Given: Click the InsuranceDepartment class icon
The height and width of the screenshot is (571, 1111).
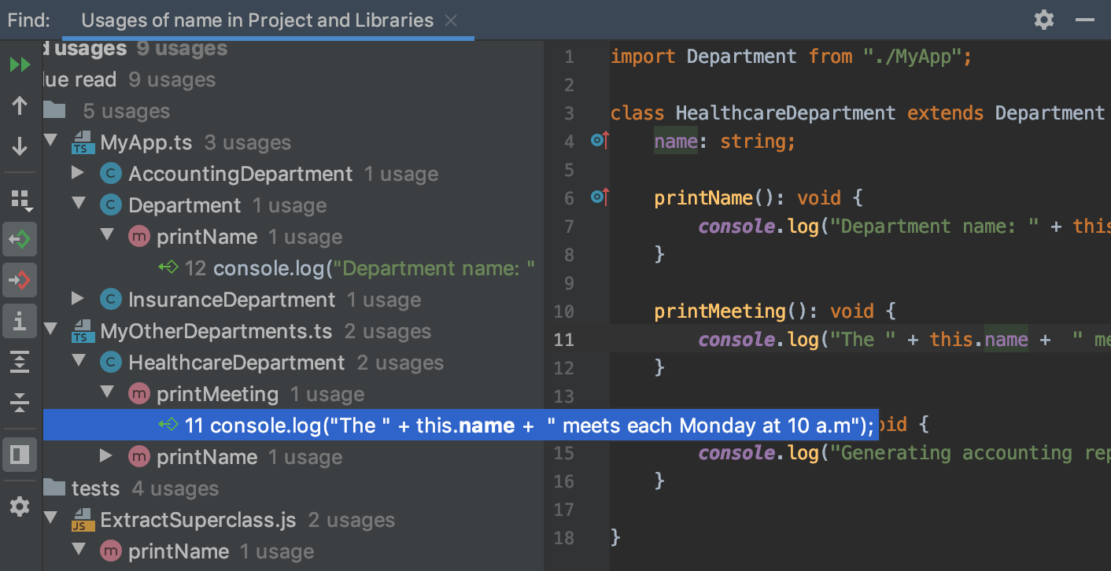Looking at the screenshot, I should tap(110, 300).
